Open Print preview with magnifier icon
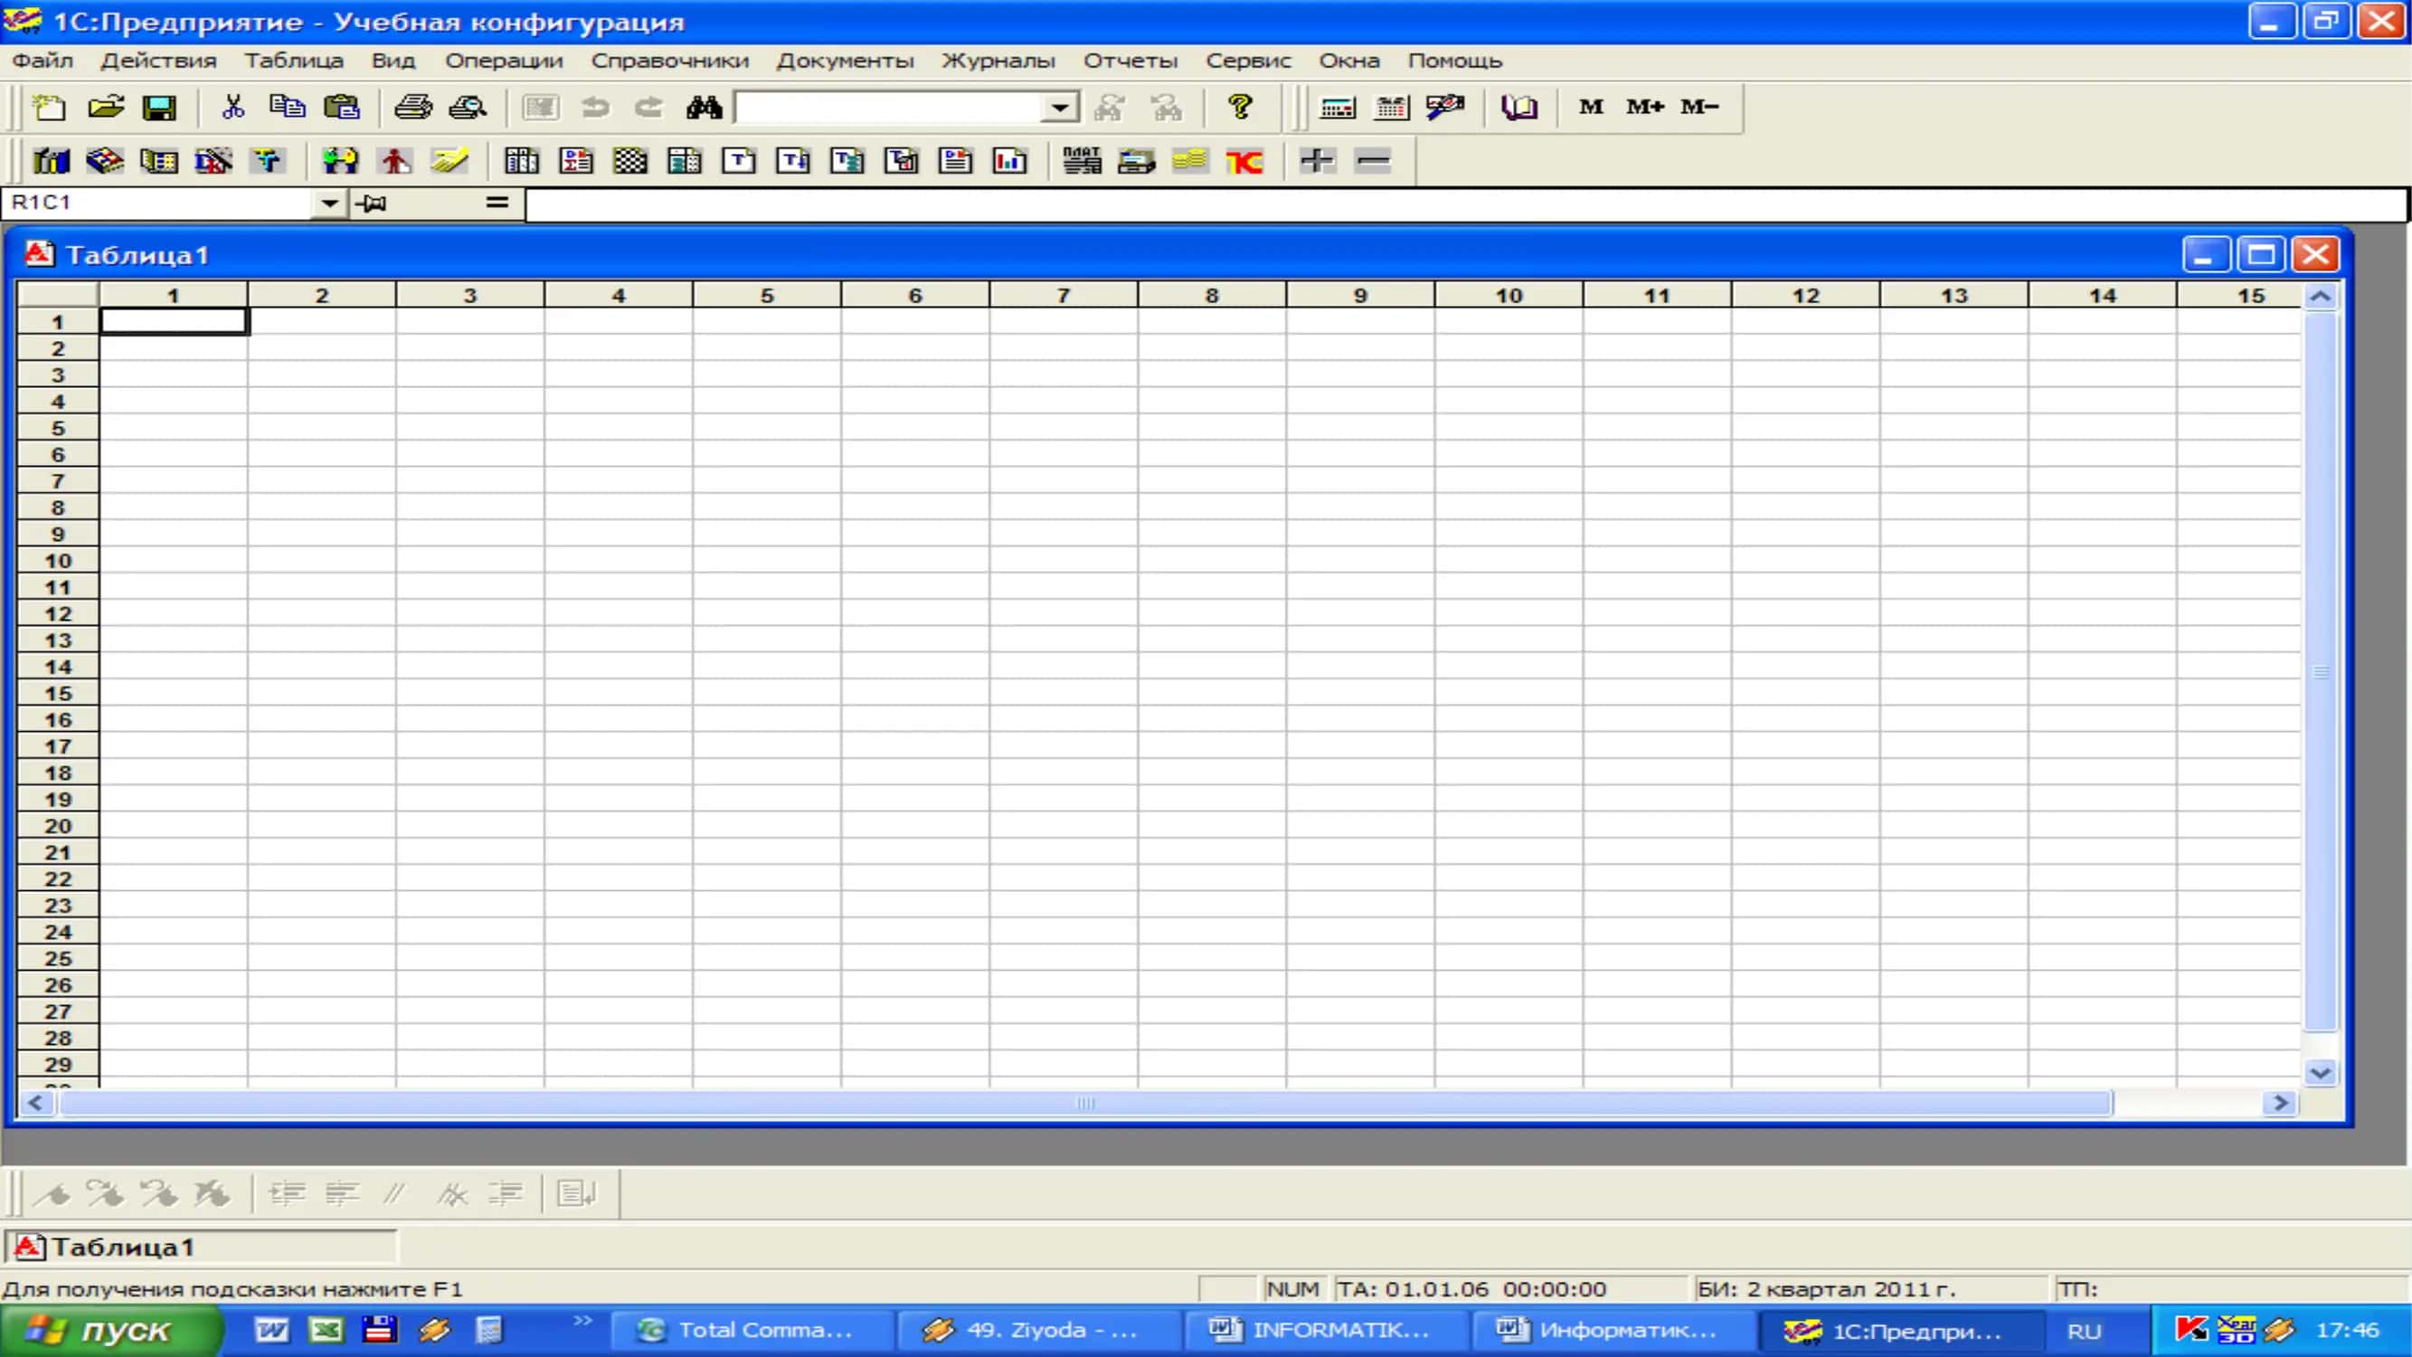The image size is (2412, 1357). [468, 108]
